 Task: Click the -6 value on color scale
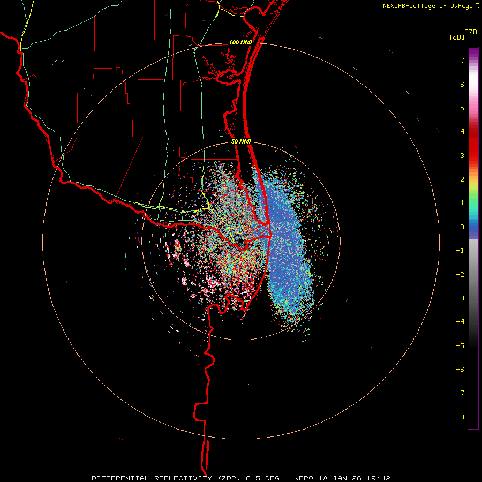pyautogui.click(x=460, y=370)
